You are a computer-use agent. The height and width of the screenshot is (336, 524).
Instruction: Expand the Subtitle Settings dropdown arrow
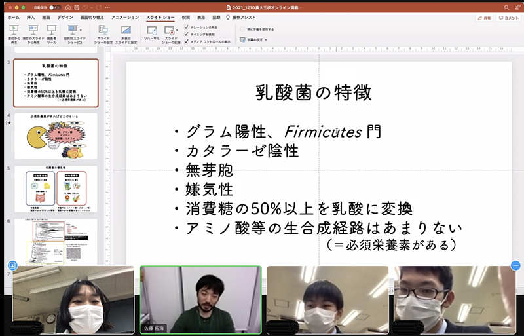pyautogui.click(x=266, y=40)
